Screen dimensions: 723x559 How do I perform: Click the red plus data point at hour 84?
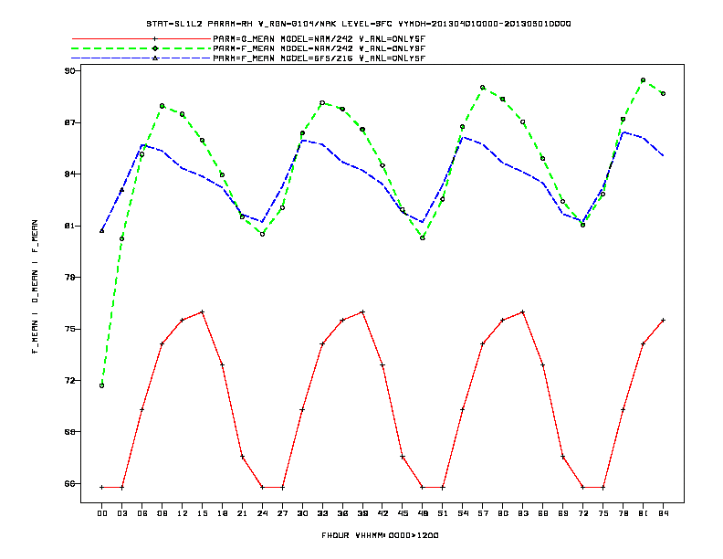coord(663,320)
